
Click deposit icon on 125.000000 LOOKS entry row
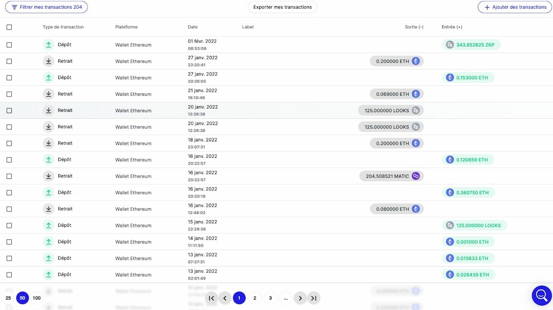pos(48,225)
